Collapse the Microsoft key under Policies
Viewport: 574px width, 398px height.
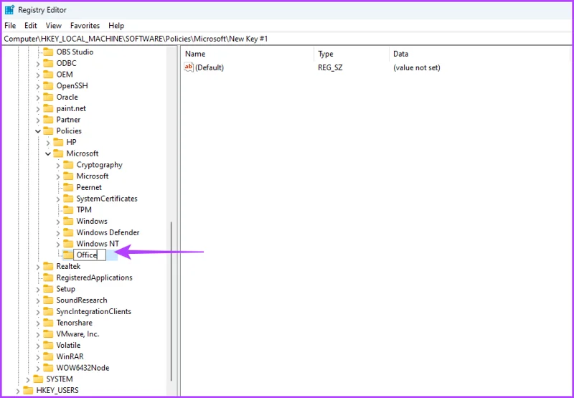point(48,153)
